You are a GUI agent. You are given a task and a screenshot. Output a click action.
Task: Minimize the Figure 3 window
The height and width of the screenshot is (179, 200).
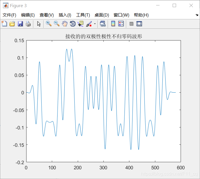pos(158,5)
